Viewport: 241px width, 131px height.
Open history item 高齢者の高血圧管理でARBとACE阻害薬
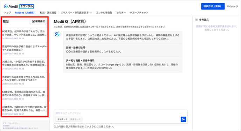point(25,80)
